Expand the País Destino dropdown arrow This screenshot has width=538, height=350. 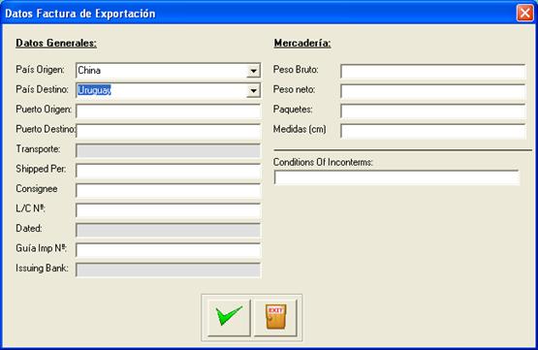click(x=253, y=90)
